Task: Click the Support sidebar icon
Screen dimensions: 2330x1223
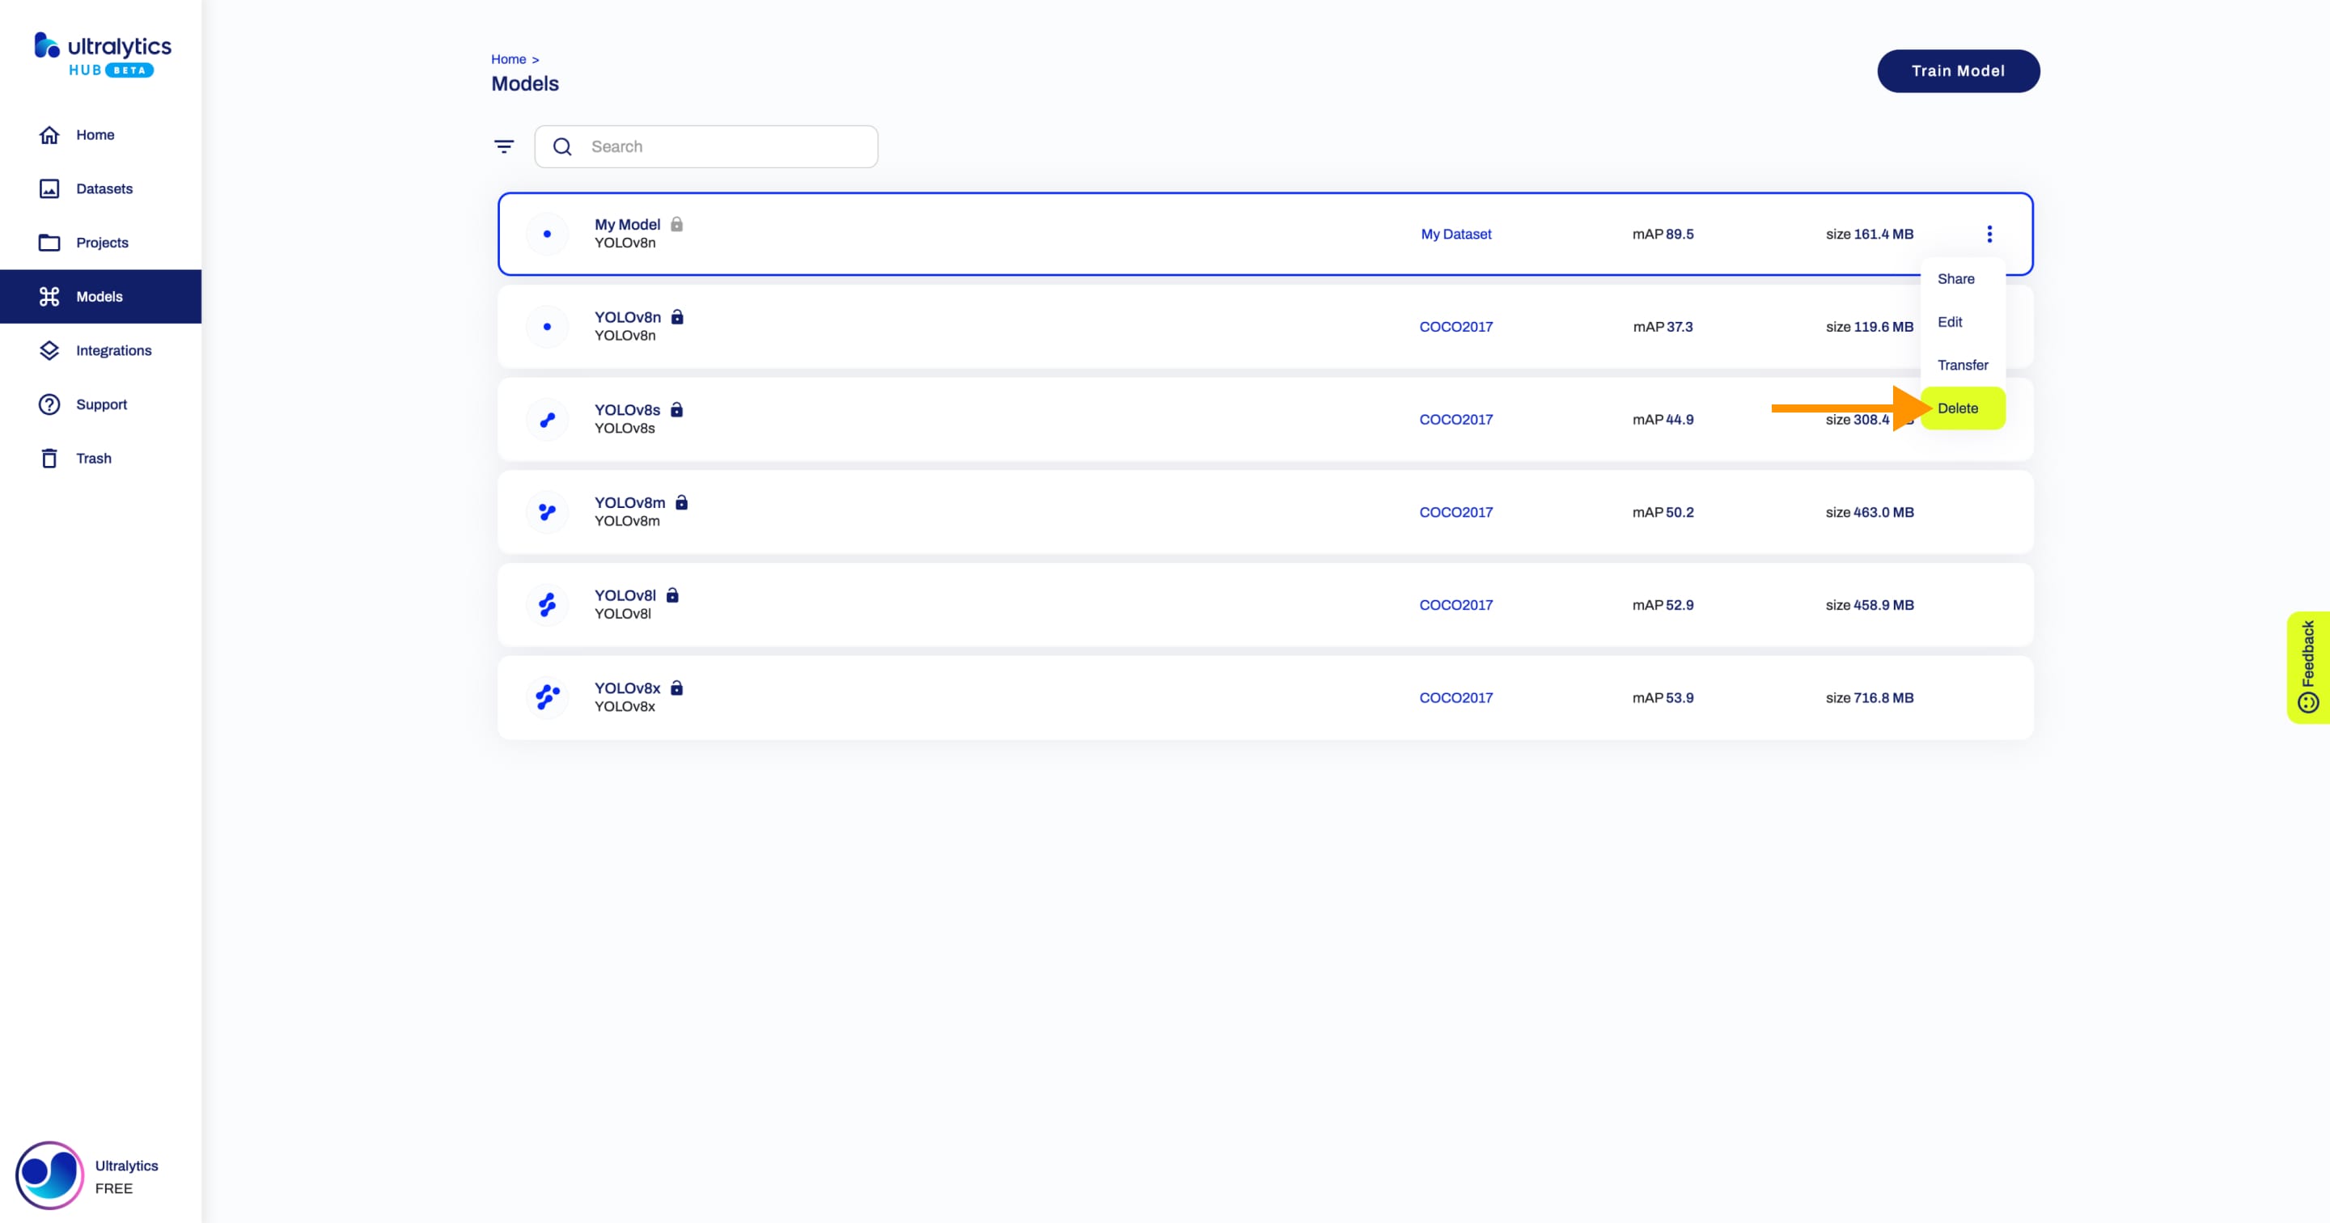Action: click(x=49, y=404)
